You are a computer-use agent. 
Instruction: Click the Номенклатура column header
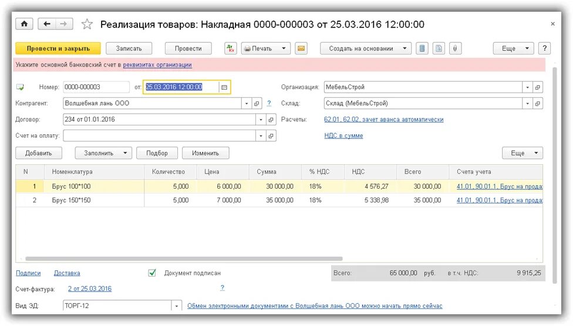tap(95, 172)
